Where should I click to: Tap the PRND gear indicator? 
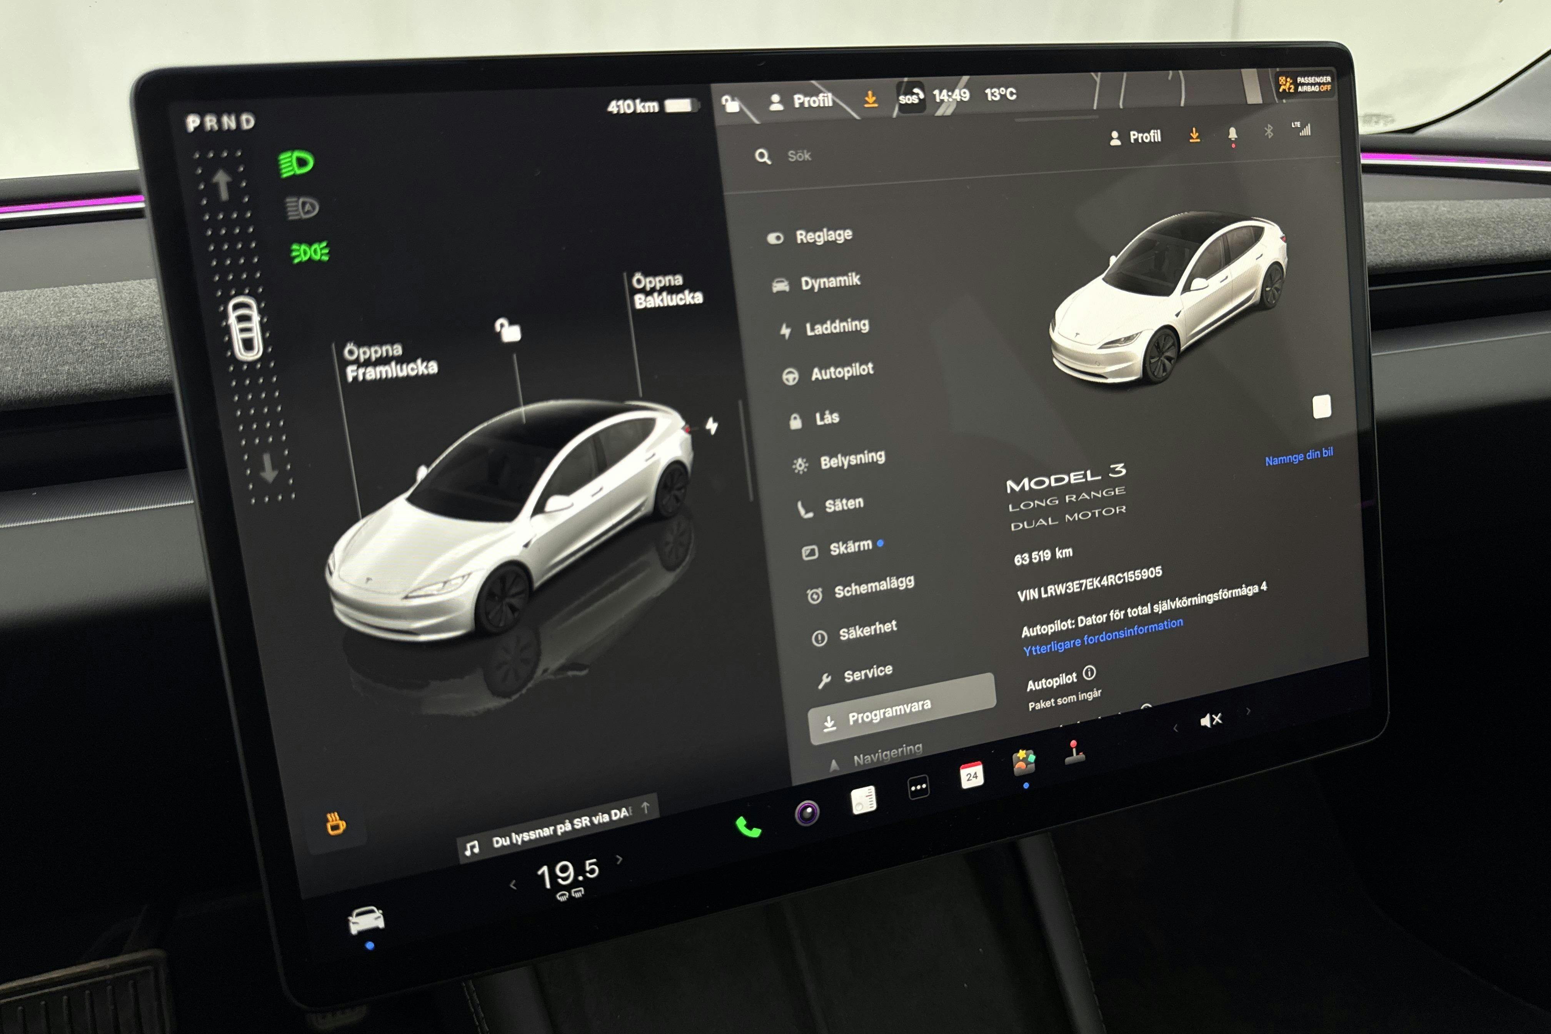pos(220,122)
